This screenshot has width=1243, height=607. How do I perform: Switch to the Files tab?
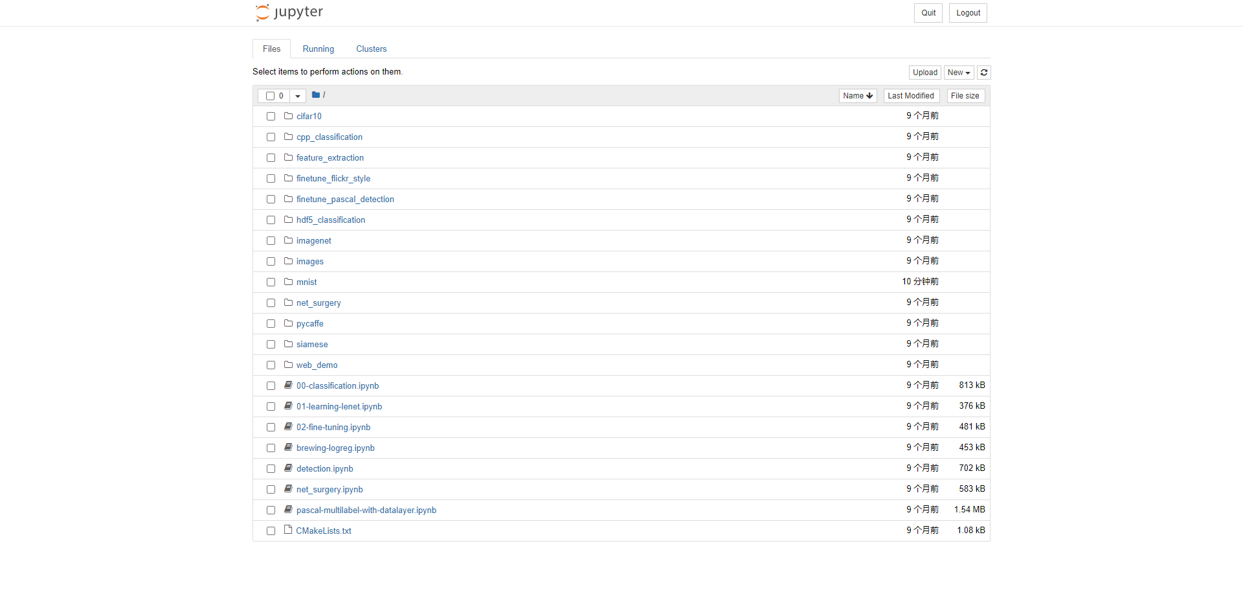click(x=272, y=49)
